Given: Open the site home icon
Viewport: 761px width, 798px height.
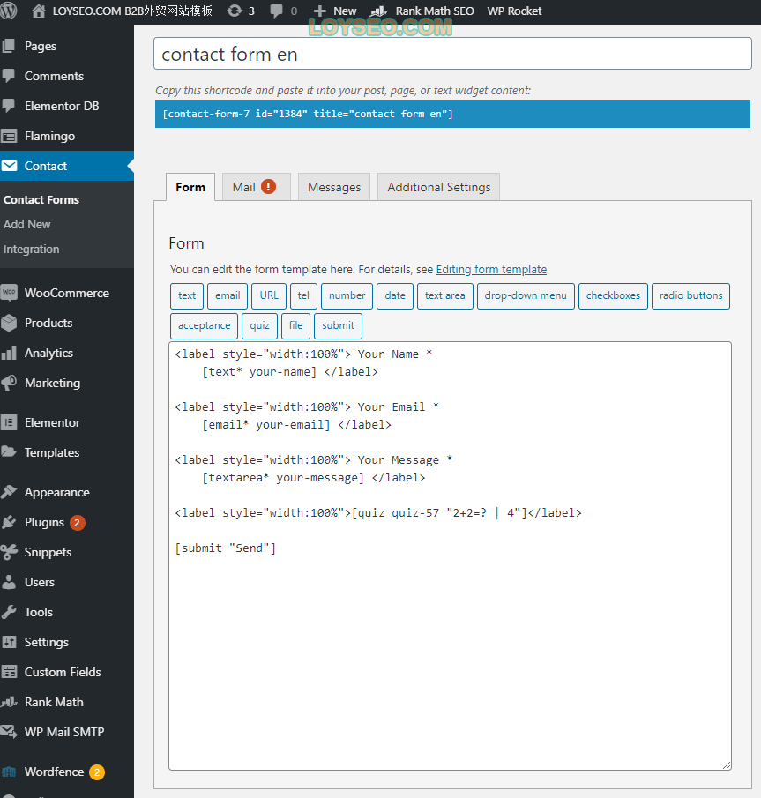Looking at the screenshot, I should (39, 11).
